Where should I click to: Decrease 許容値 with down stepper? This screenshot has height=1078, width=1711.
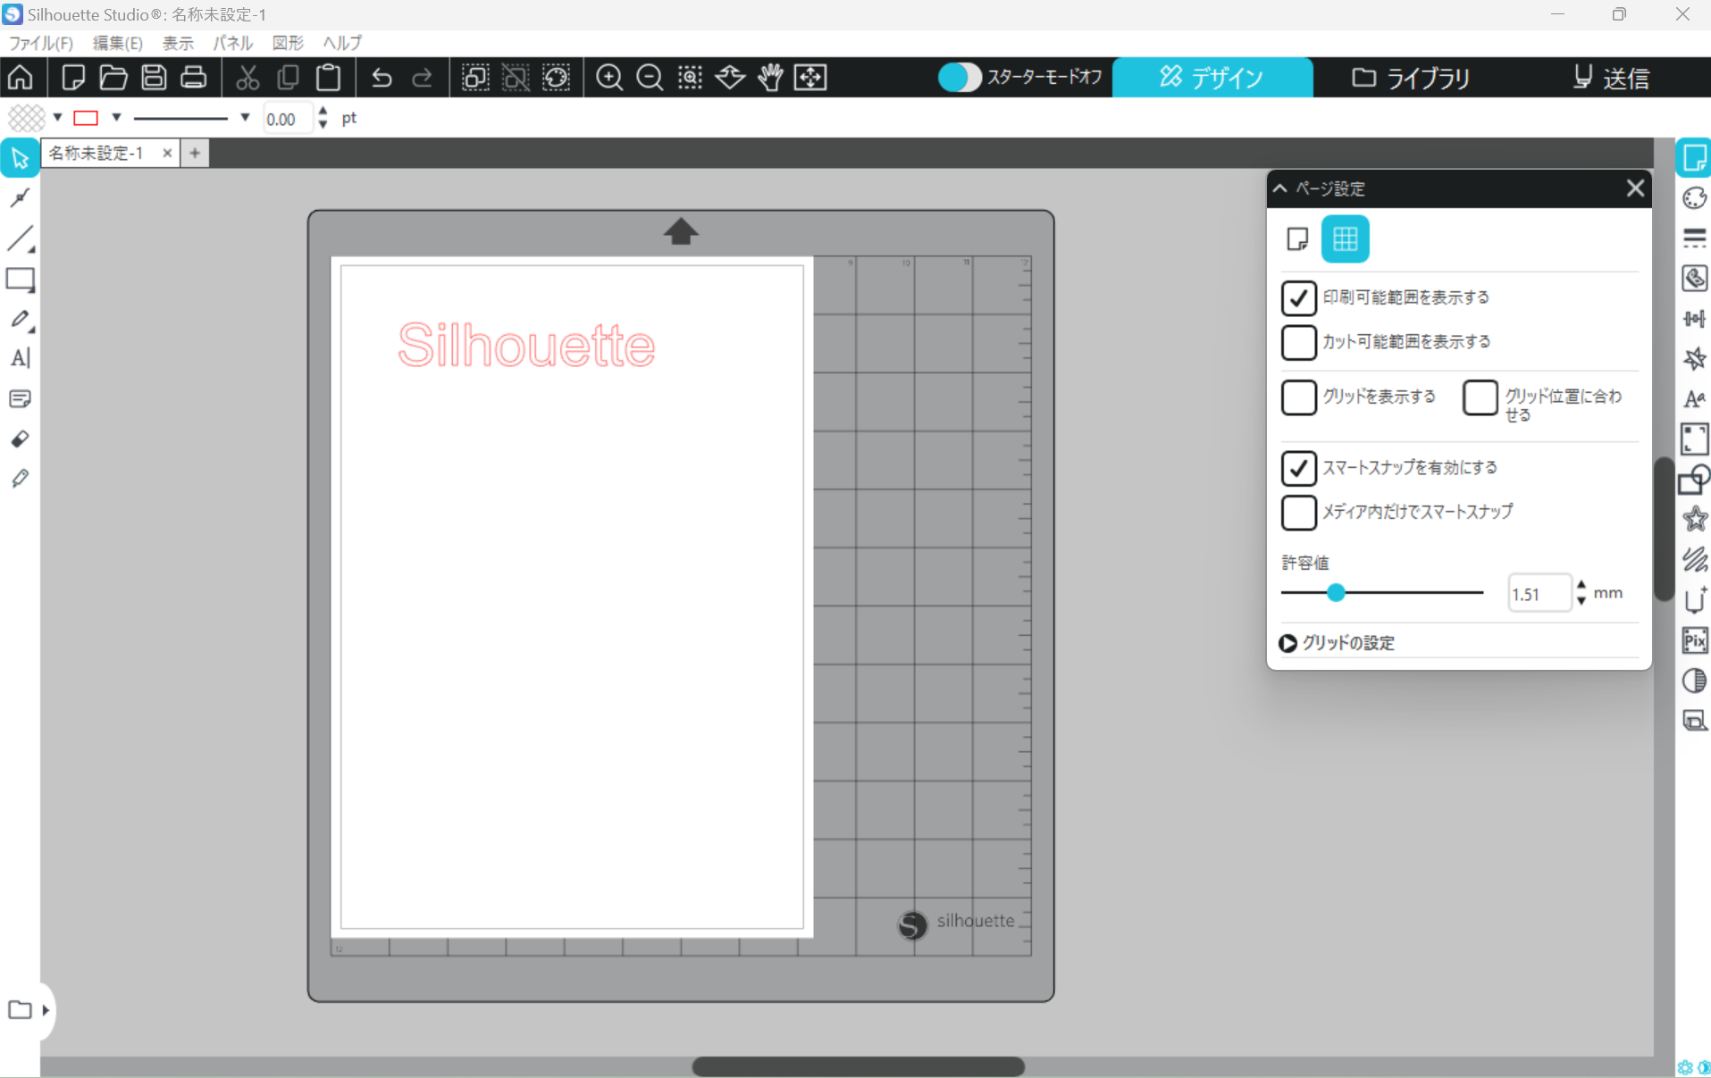point(1581,601)
